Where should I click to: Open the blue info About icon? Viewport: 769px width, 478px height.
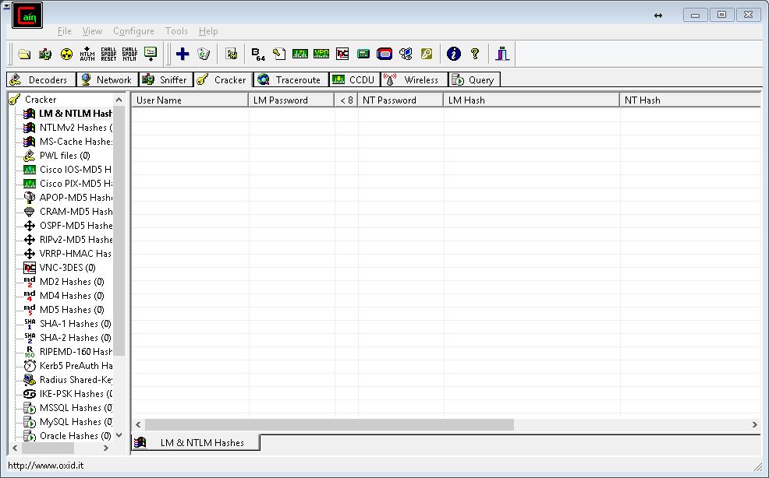pyautogui.click(x=454, y=54)
